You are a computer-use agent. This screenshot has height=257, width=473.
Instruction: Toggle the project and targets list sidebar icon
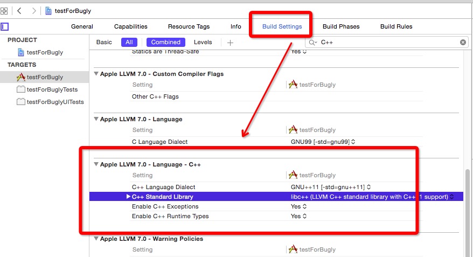[x=4, y=27]
